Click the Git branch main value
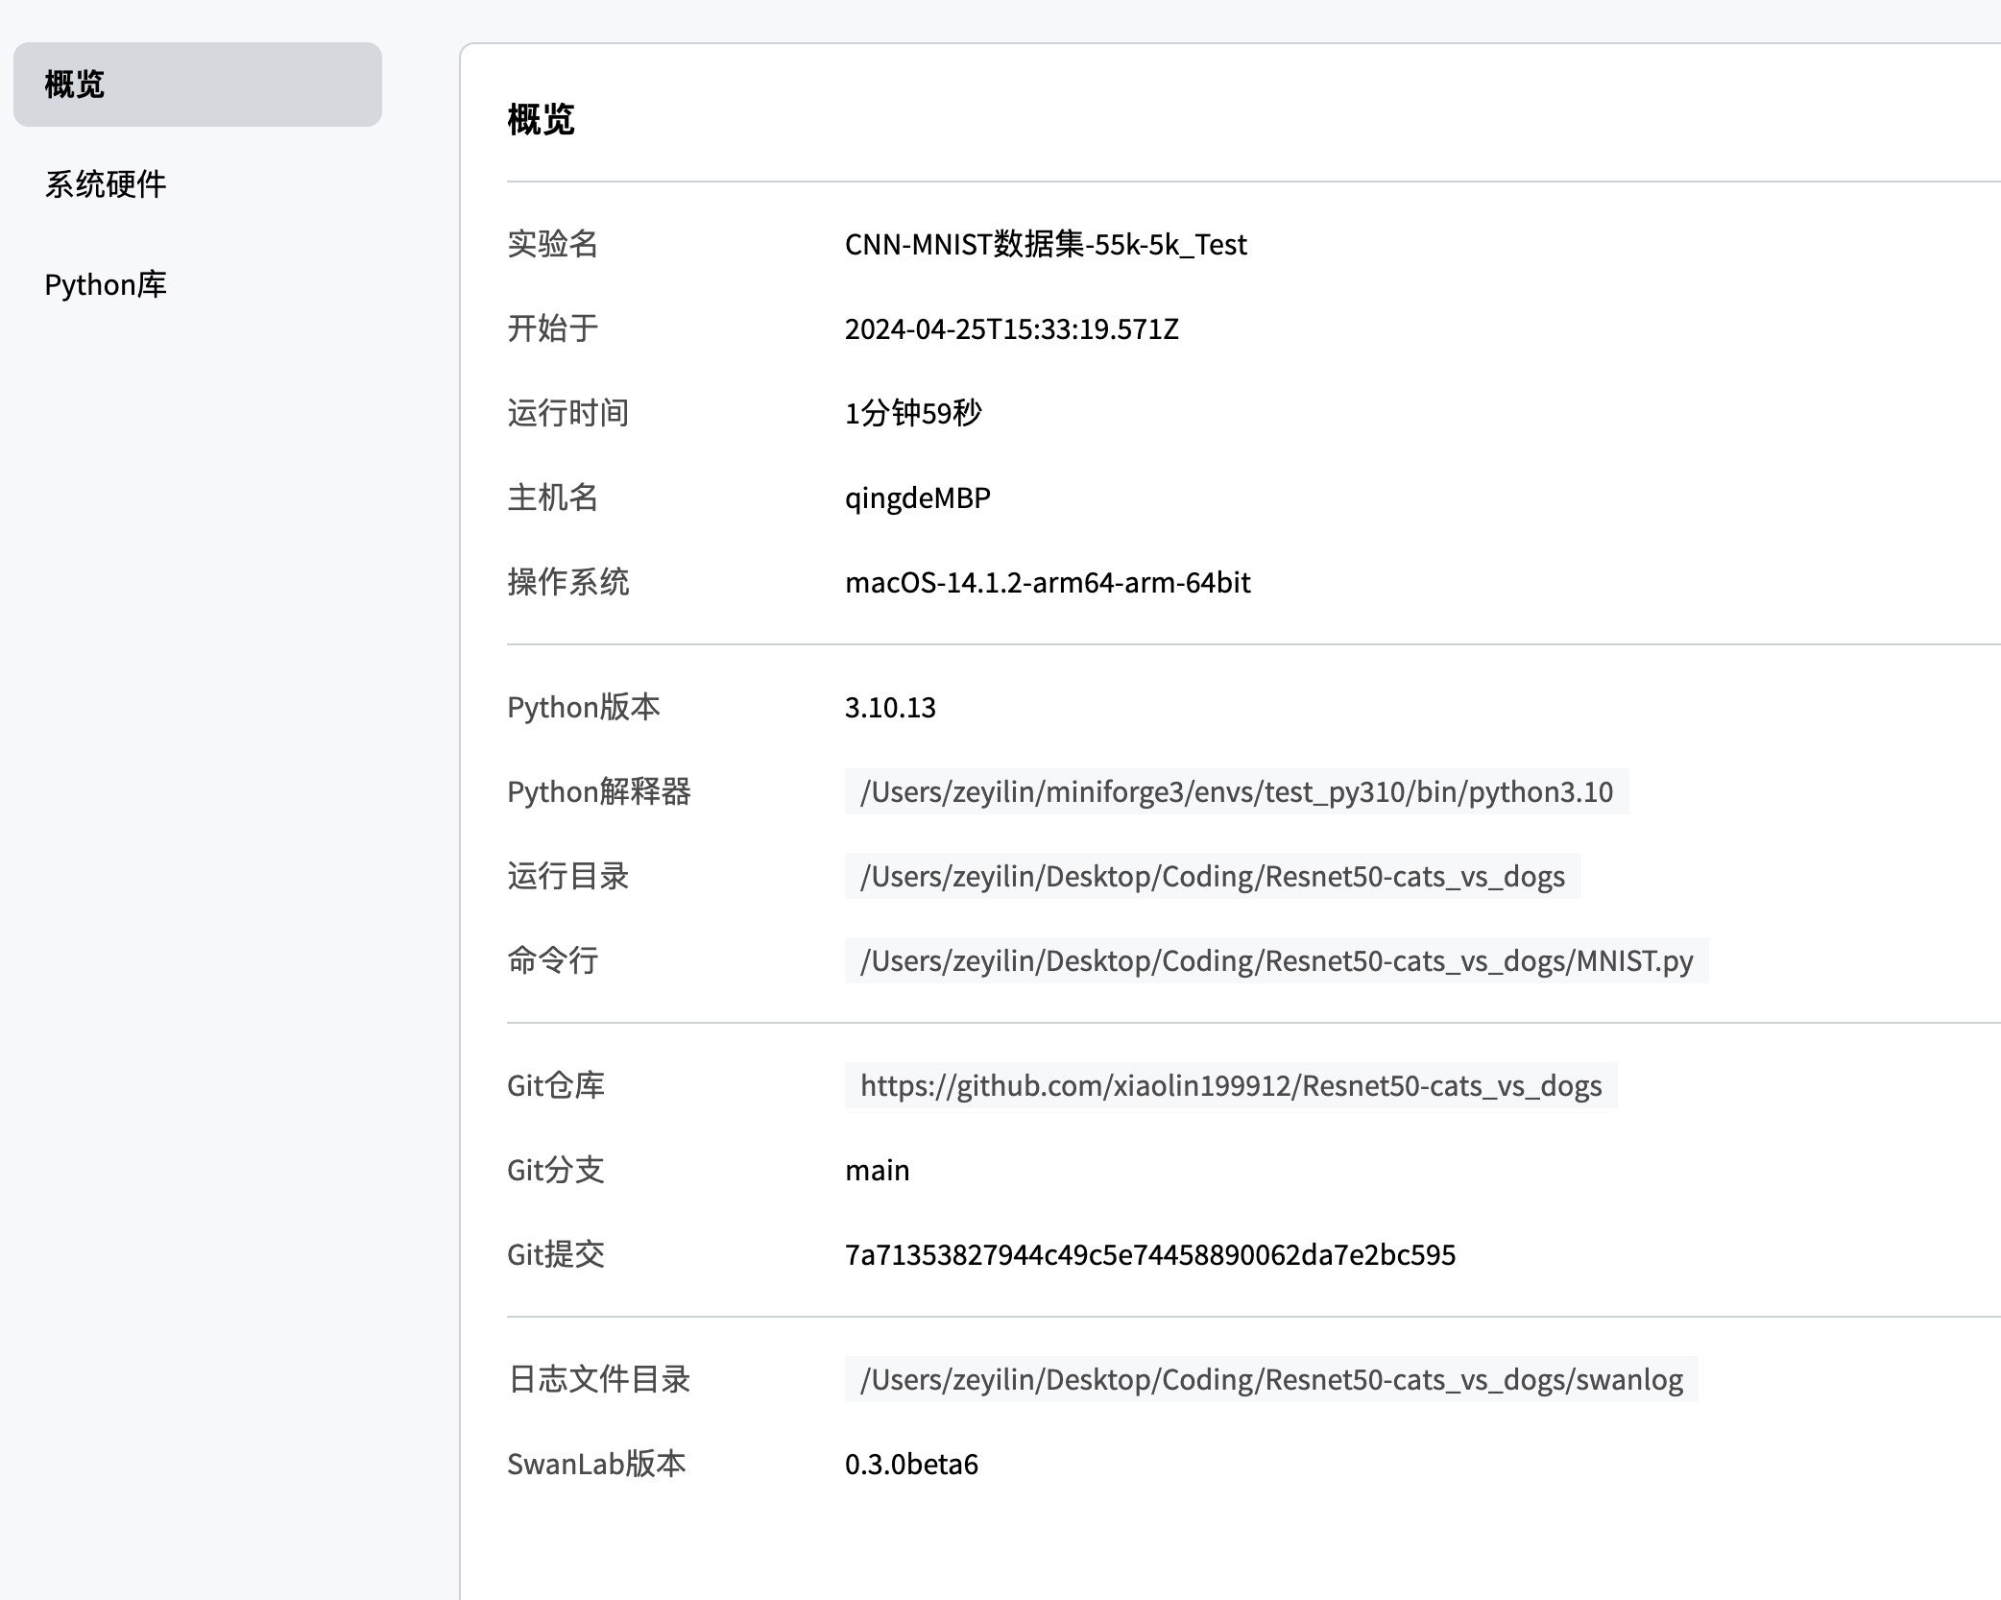Screen dimensions: 2001x1600 click(x=877, y=1171)
